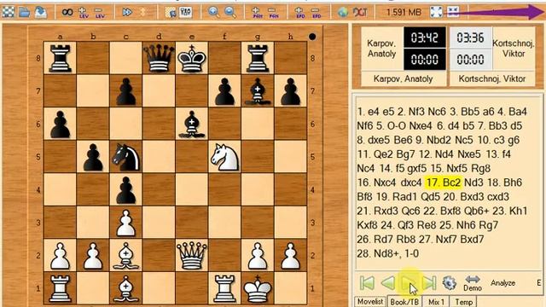Screen dimensions: 546x307
Task: Click the save game toolbar icon
Action: pyautogui.click(x=41, y=12)
